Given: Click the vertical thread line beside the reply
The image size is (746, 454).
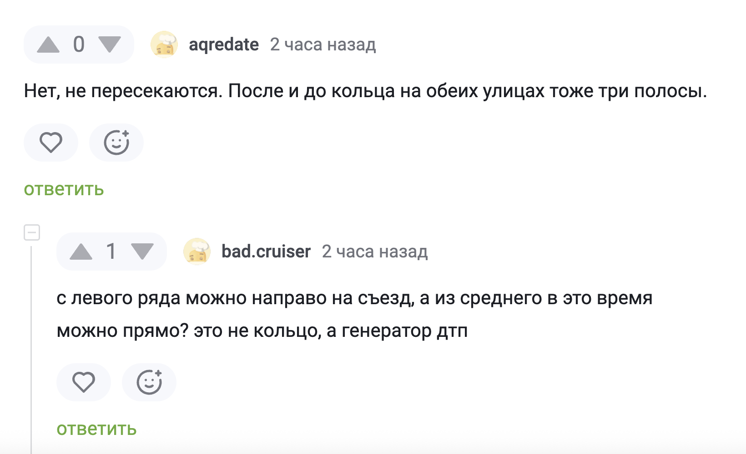Looking at the screenshot, I should click(x=31, y=345).
